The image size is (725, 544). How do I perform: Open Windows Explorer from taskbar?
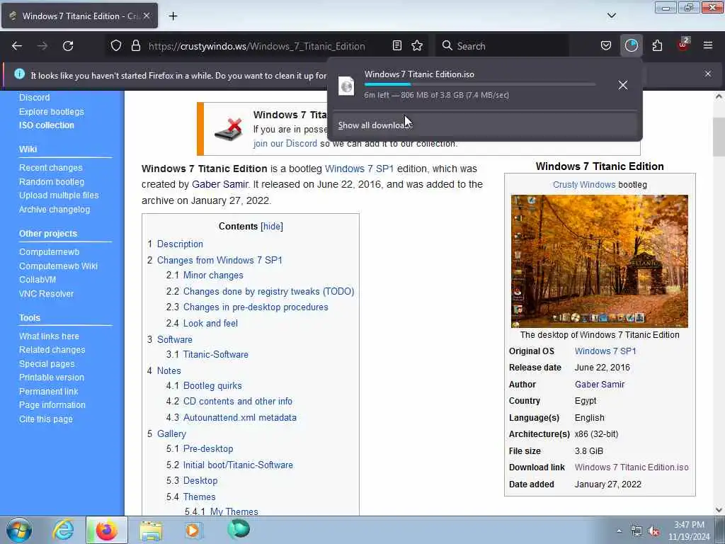pos(151,530)
